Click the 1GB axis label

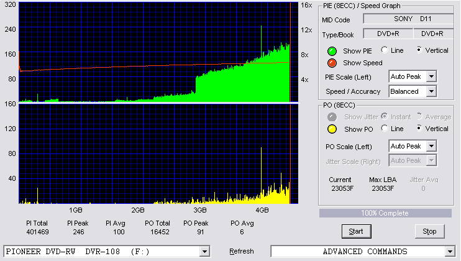point(76,211)
